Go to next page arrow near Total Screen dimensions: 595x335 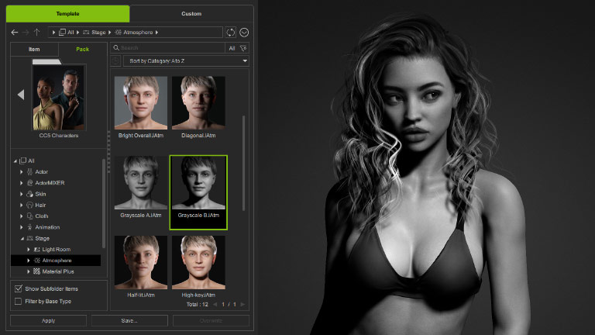pyautogui.click(x=242, y=304)
